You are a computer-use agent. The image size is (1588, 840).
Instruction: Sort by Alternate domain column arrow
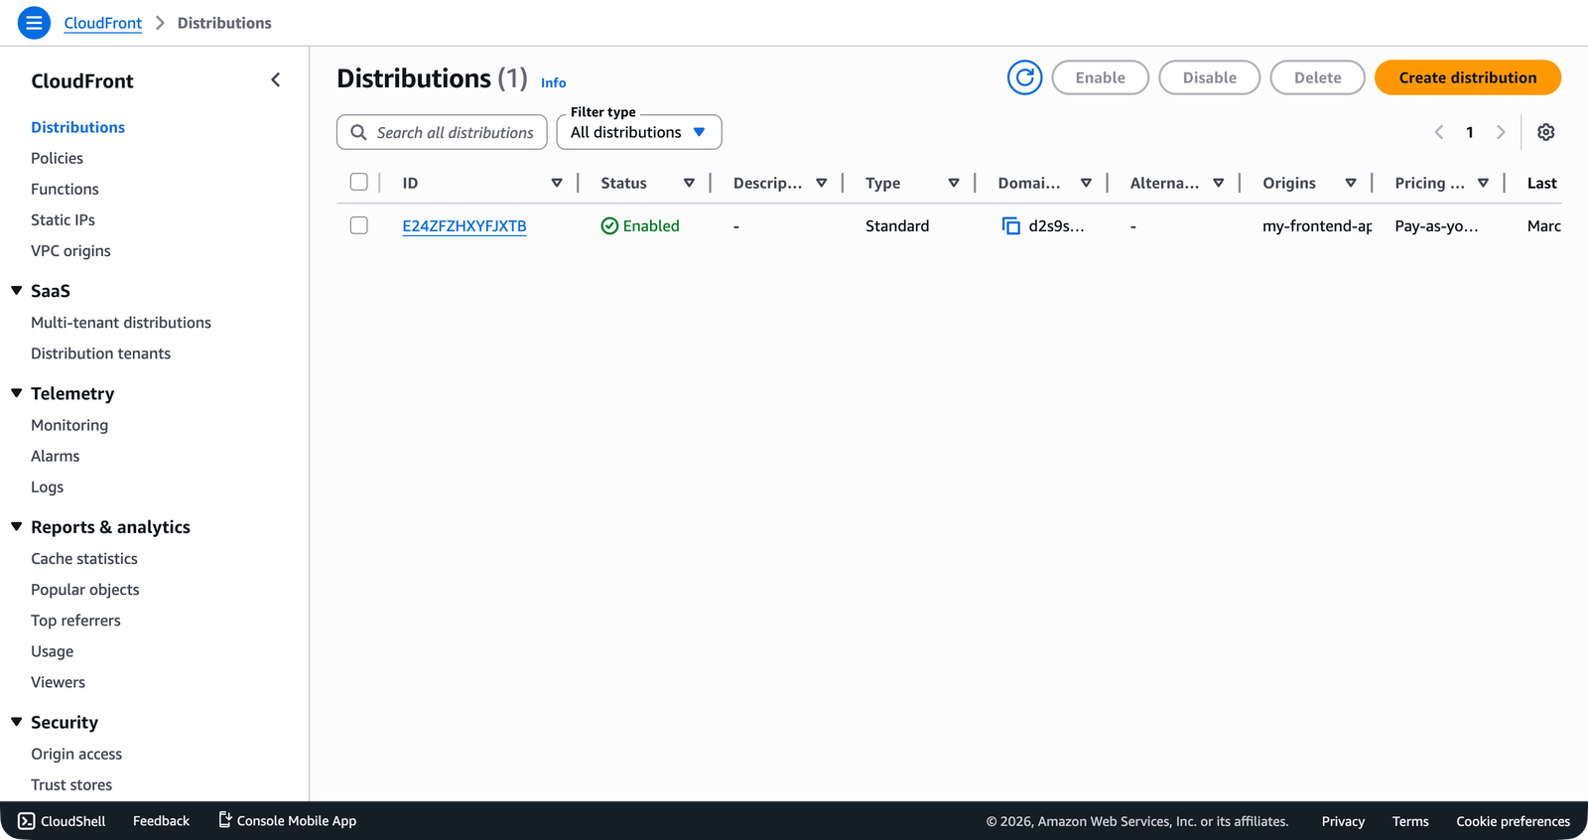(1219, 183)
